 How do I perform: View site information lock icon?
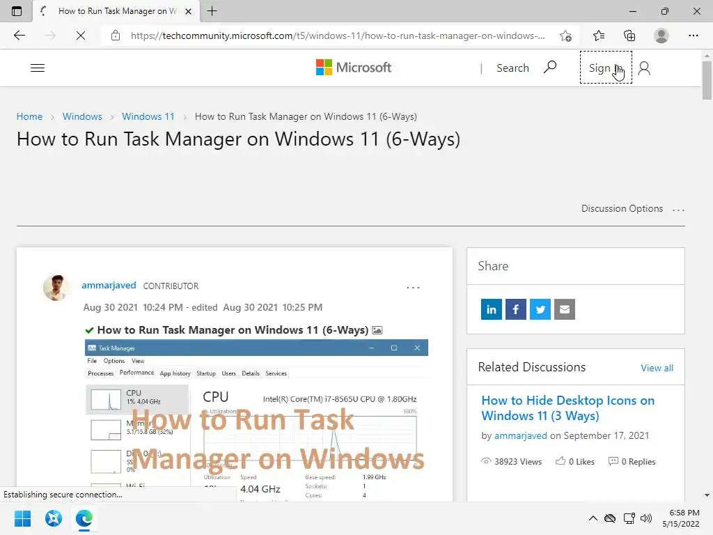click(116, 36)
